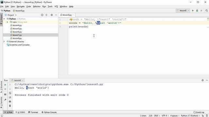Click the Stop icon in top toolbar
Image resolution: width=209 pixels, height=117 pixels.
201,10
